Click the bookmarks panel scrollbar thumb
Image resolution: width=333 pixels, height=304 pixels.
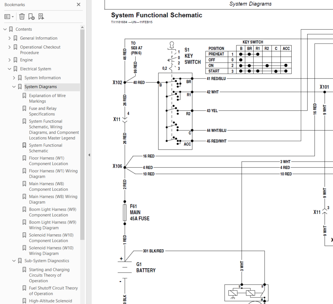tap(82, 135)
